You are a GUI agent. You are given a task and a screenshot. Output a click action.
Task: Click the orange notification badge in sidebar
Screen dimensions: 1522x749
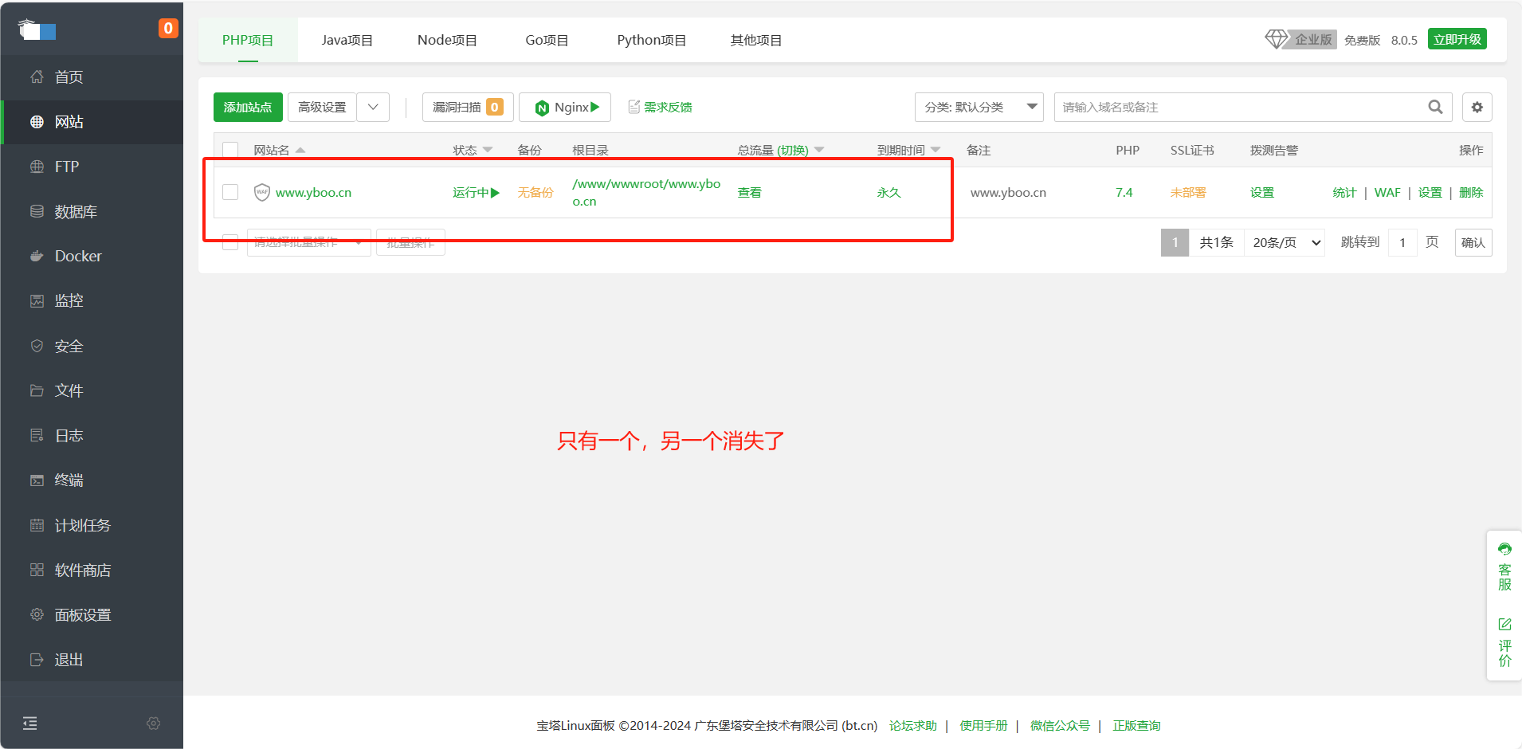click(168, 29)
